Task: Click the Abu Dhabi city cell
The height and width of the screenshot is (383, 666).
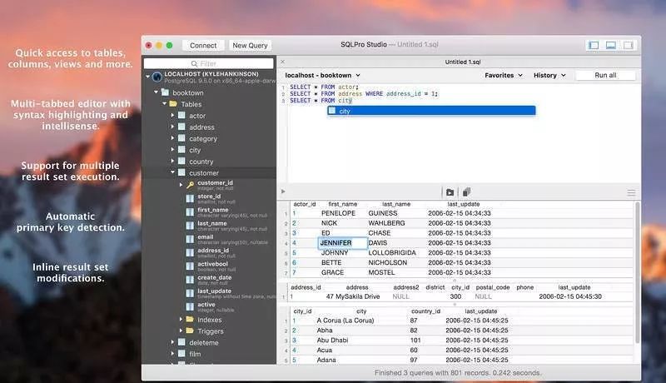Action: [332, 340]
